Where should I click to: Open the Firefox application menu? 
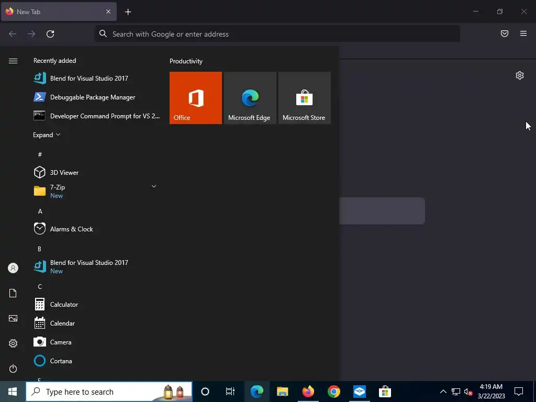coord(523,33)
